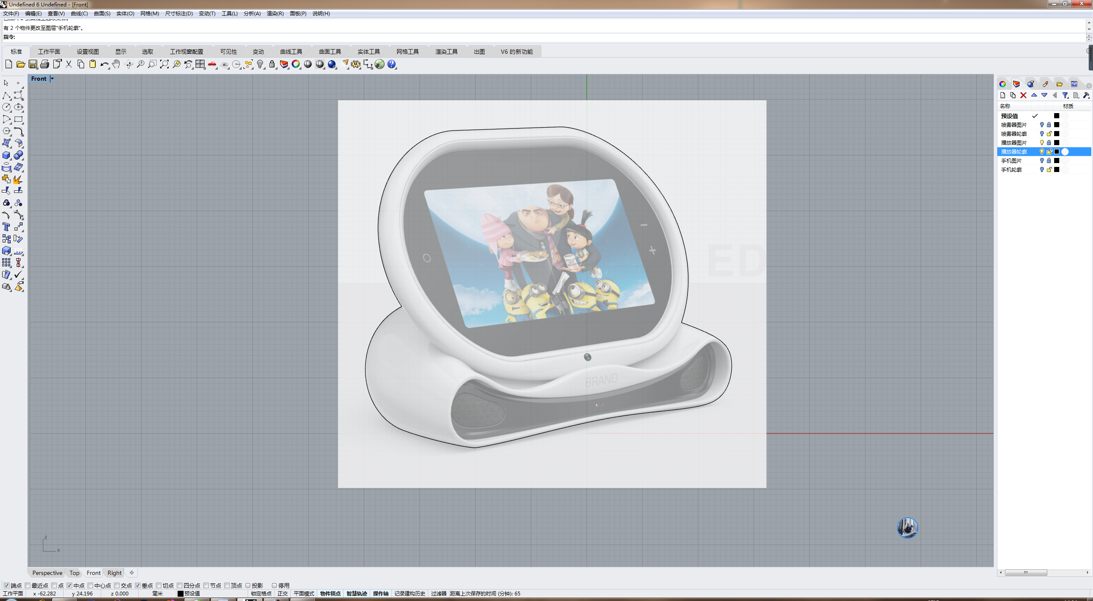Select the Pan hand tool
This screenshot has height=601, width=1093.
click(x=116, y=64)
